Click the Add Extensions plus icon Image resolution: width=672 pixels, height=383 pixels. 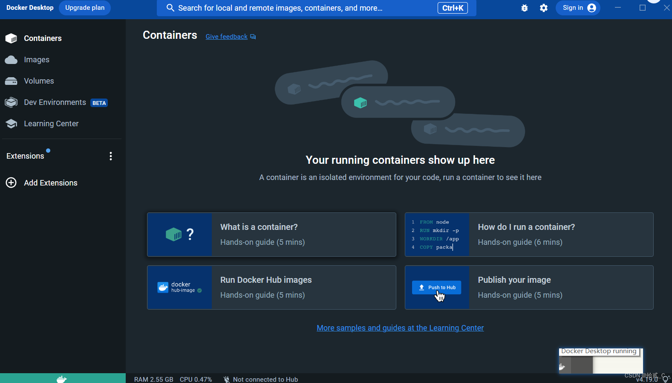tap(11, 183)
